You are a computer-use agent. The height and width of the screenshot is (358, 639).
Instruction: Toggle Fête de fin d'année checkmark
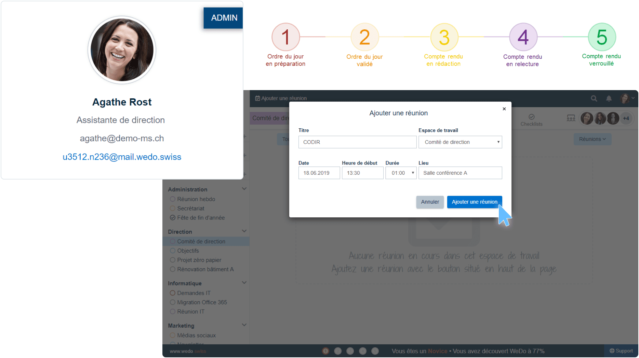[173, 218]
